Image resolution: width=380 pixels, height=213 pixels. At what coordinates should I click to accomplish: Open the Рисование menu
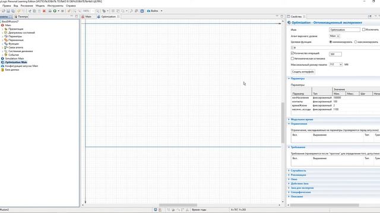point(27,5)
